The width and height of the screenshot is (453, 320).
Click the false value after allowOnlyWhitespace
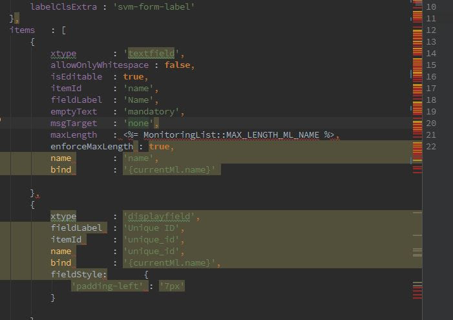pyautogui.click(x=177, y=65)
